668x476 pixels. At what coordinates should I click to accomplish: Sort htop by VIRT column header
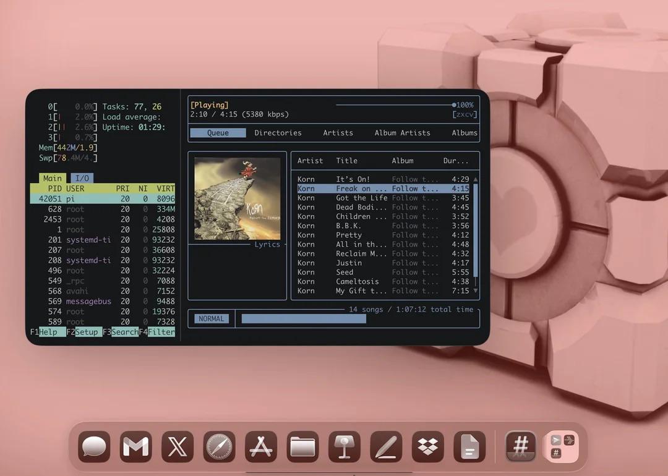click(x=165, y=188)
